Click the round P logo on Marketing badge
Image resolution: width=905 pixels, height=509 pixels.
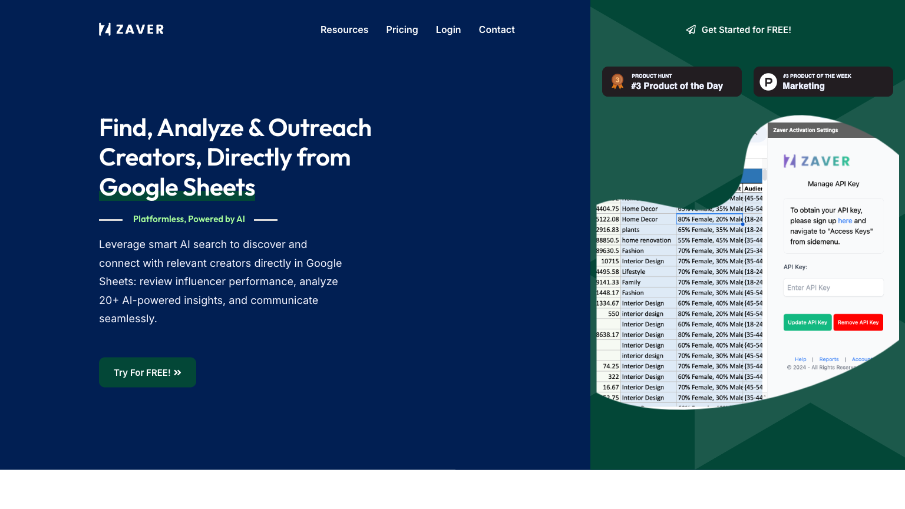[768, 82]
